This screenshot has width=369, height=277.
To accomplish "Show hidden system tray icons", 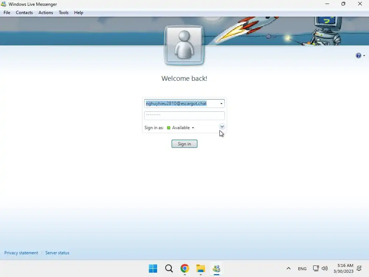I will [x=289, y=268].
